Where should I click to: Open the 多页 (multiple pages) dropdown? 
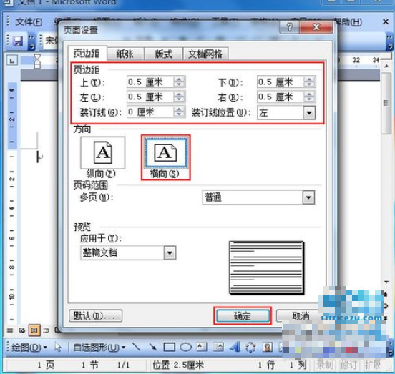[308, 197]
